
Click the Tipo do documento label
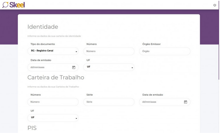click(43, 44)
